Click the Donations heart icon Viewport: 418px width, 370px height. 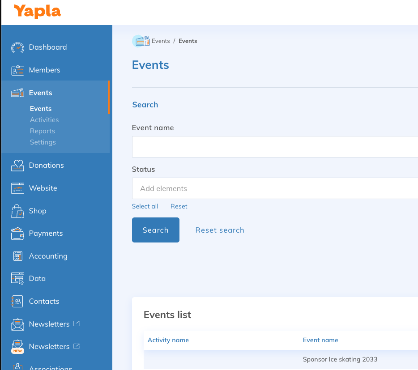click(x=17, y=166)
